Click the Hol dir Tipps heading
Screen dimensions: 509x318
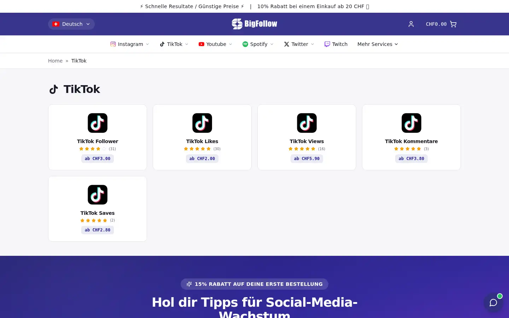tap(255, 307)
